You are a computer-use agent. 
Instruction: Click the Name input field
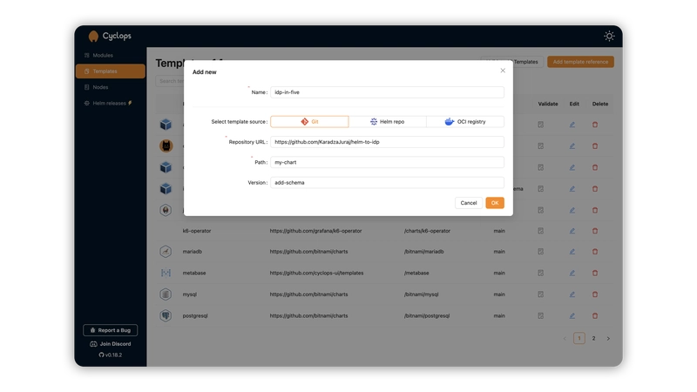(x=387, y=92)
